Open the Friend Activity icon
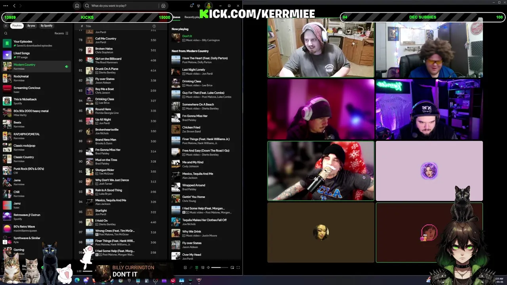This screenshot has height=285, width=507. click(x=199, y=6)
